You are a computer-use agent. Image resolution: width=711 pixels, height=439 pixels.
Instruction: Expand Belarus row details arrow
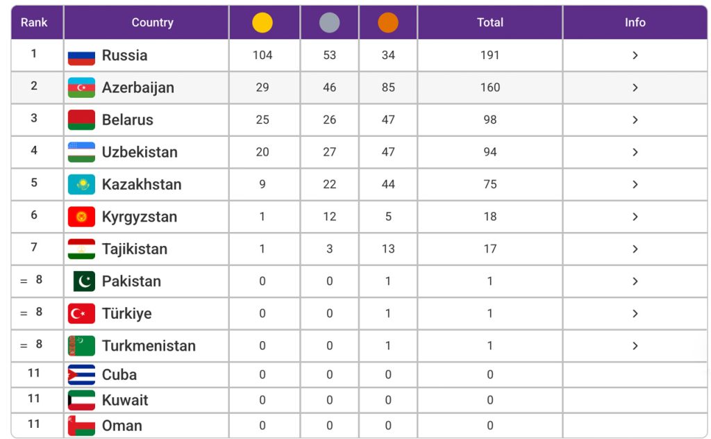click(635, 120)
